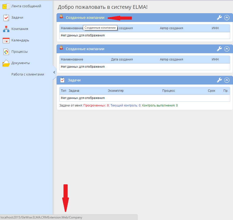Open Работа с клиентами menu item
This screenshot has height=220, width=233.
pos(27,74)
